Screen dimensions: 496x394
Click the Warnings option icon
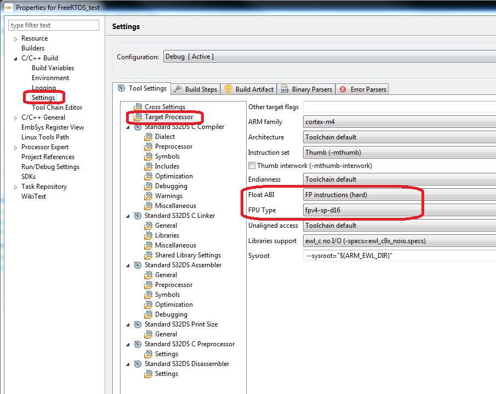148,196
